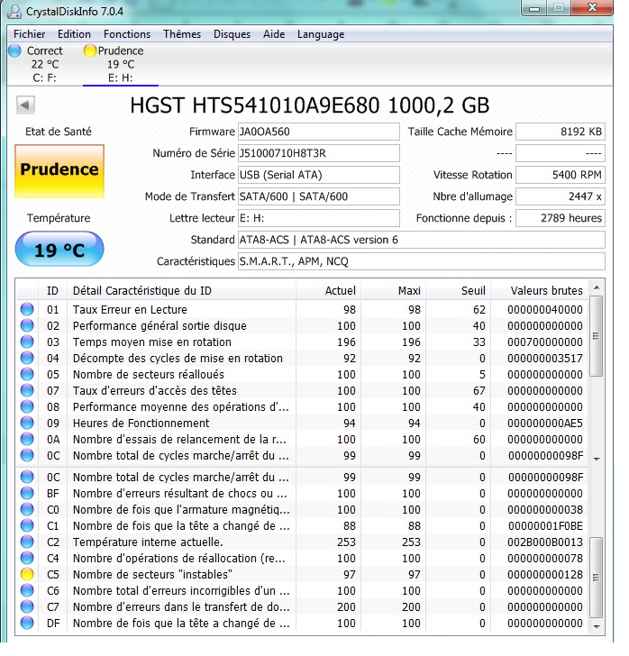Click status orb of row DF

point(27,624)
